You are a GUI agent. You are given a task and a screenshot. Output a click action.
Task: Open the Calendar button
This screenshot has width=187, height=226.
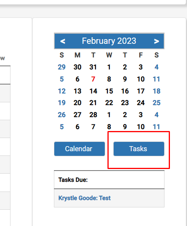(80, 149)
